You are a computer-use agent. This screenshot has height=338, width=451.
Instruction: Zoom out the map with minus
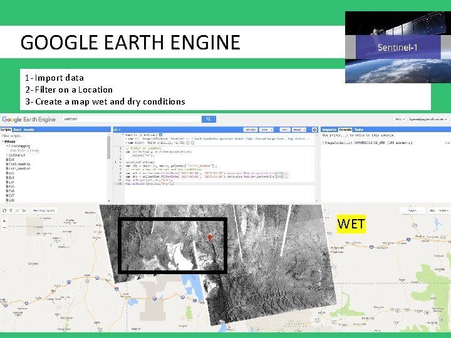pos(4,227)
